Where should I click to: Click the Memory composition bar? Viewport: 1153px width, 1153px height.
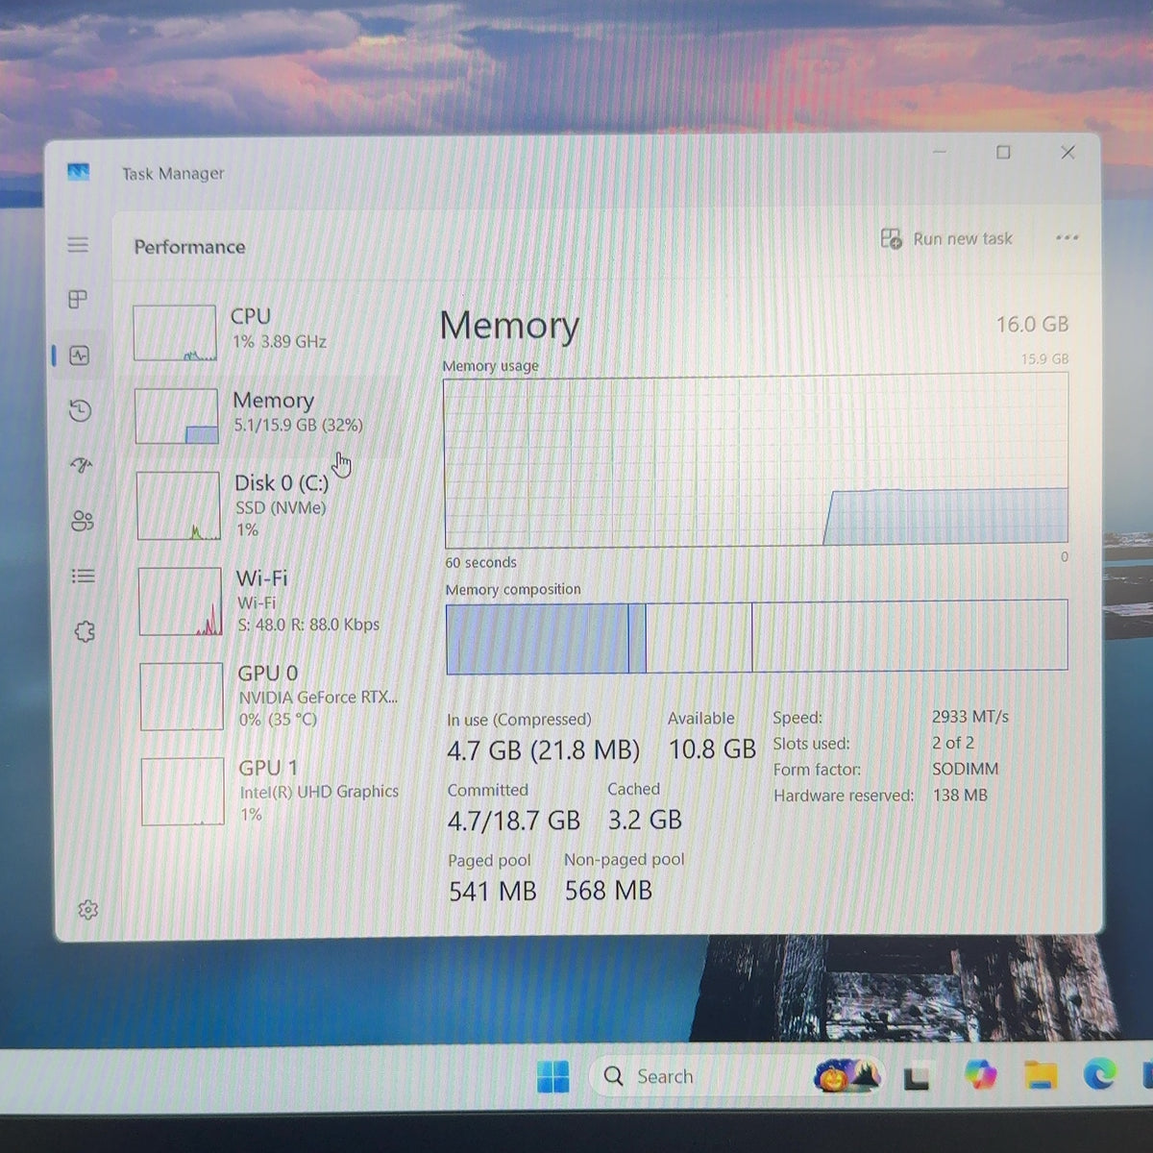pyautogui.click(x=756, y=636)
